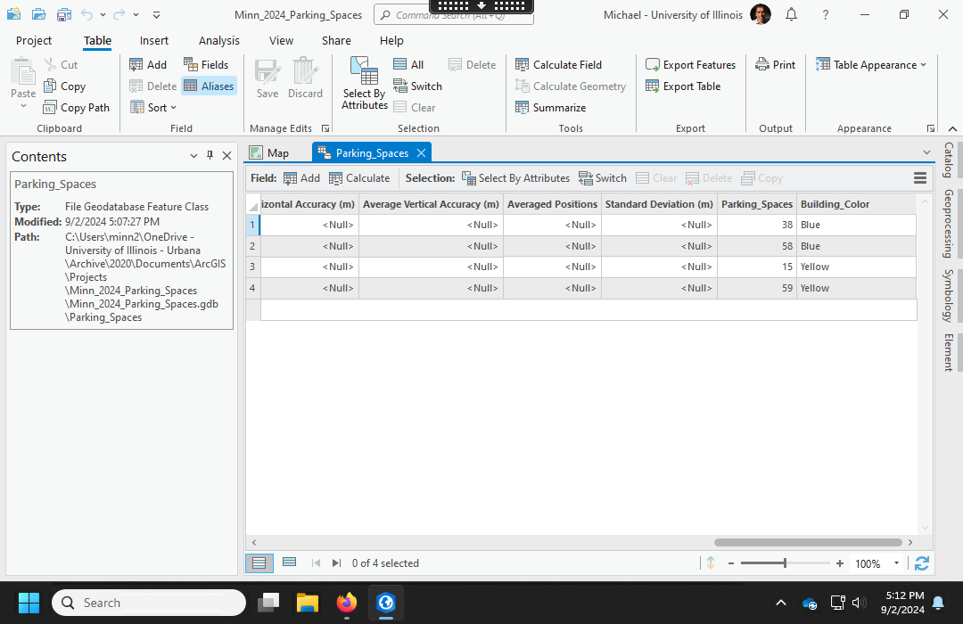Click Switch in the table toolbar

603,178
